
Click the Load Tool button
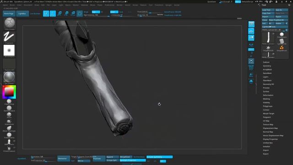268,10
